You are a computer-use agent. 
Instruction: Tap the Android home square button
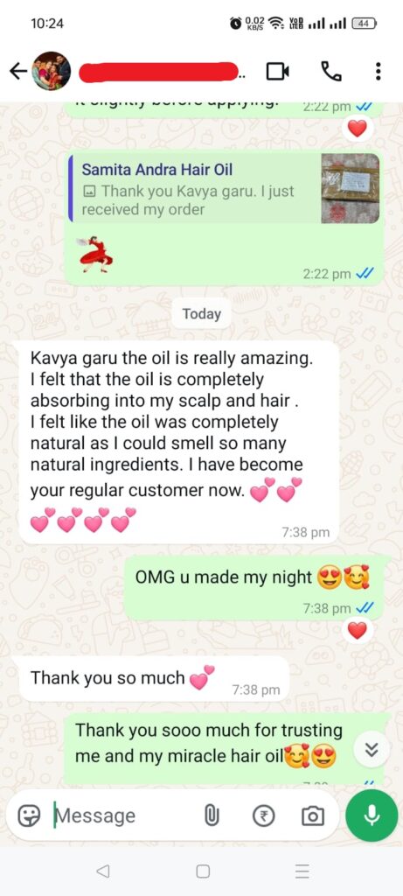click(x=202, y=871)
